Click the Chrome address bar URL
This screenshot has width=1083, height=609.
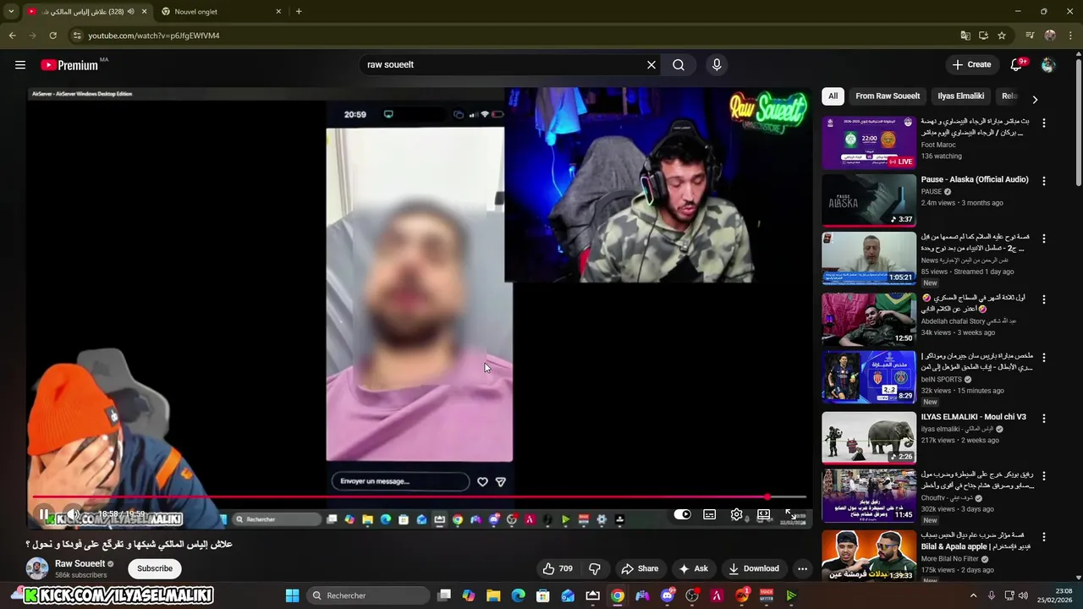coord(153,36)
